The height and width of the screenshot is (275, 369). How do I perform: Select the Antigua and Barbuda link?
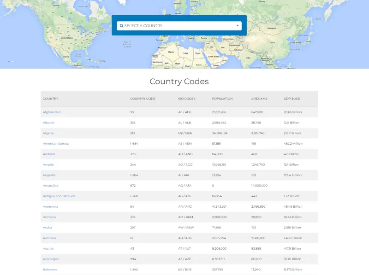[x=59, y=196]
